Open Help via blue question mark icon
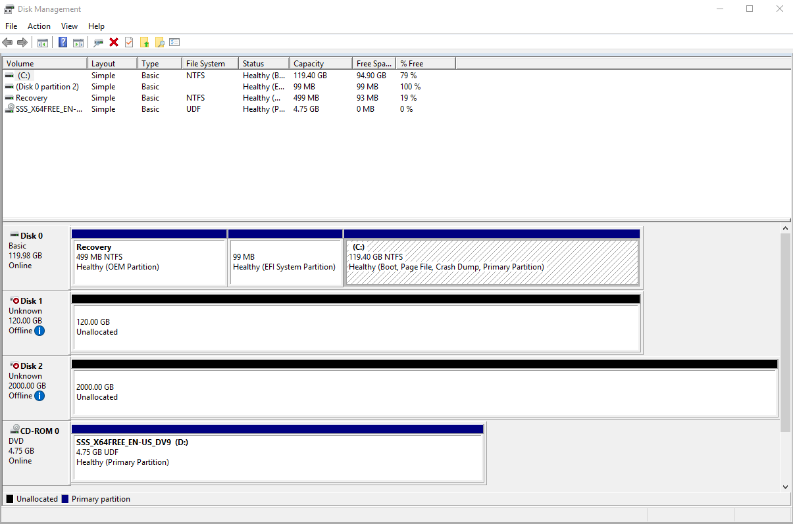The width and height of the screenshot is (793, 524). click(x=63, y=42)
